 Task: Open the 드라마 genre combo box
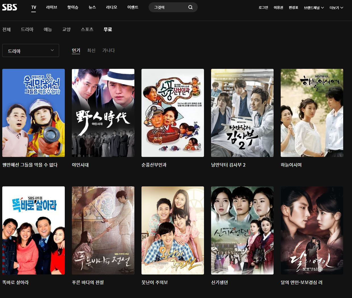point(31,50)
